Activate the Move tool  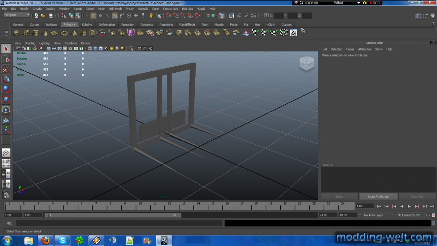[6, 79]
